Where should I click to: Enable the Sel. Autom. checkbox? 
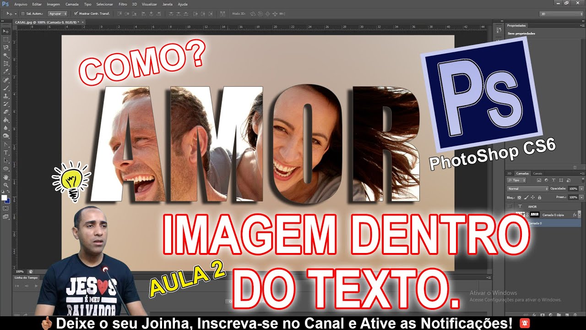[x=23, y=13]
